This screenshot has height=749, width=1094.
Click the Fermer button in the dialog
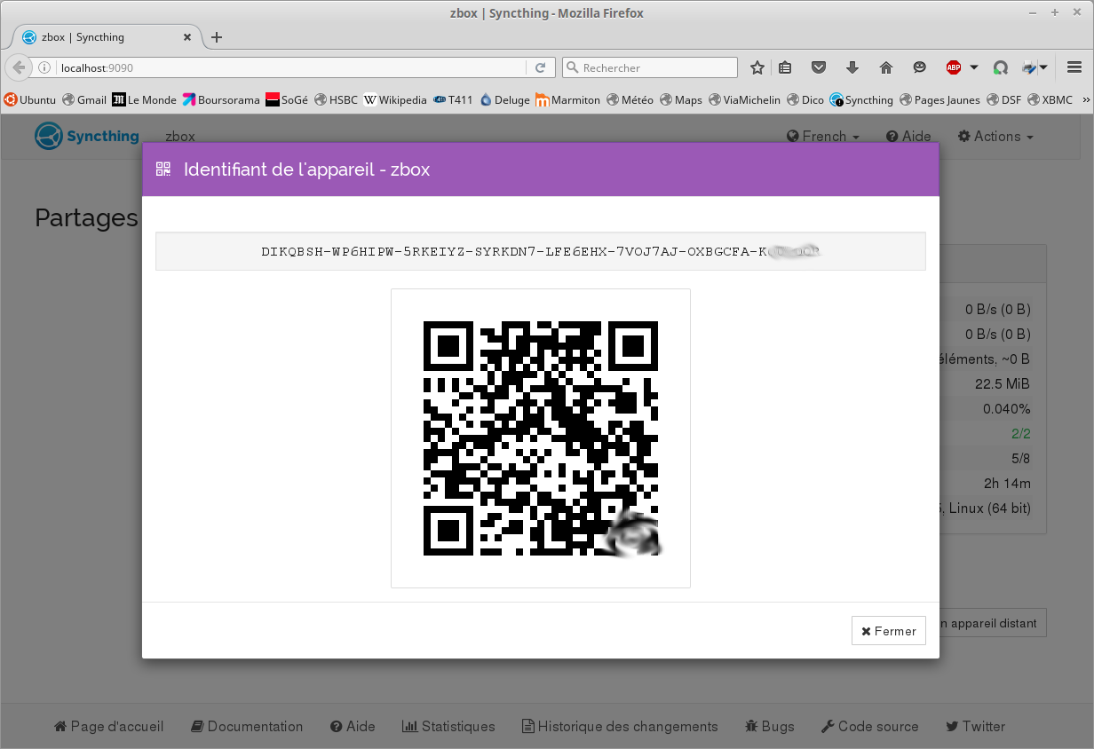click(888, 631)
